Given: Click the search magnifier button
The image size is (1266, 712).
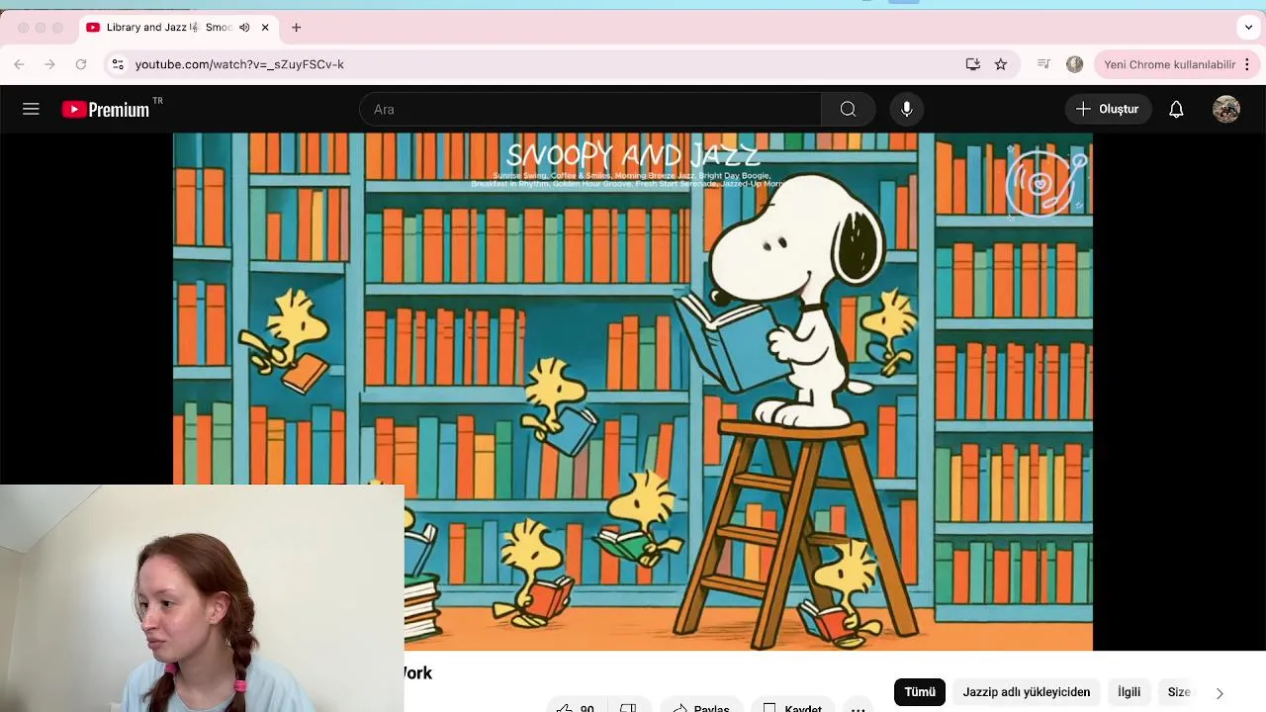Looking at the screenshot, I should point(848,109).
